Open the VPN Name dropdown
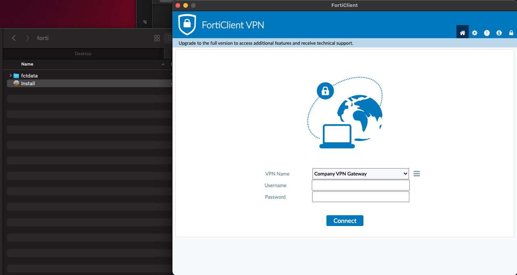The image size is (517, 275). point(360,174)
